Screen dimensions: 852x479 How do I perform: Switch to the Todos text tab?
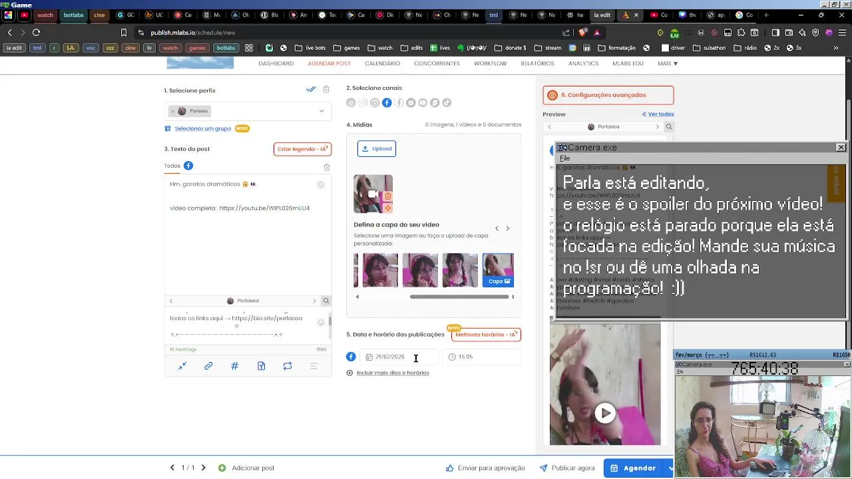click(x=172, y=166)
